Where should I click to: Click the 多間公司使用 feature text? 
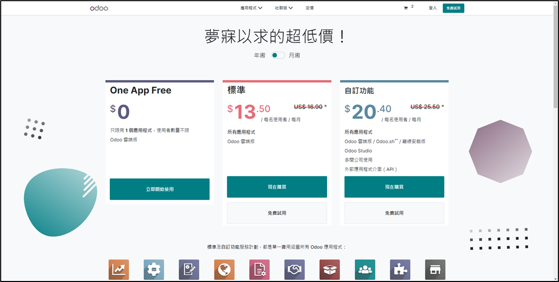pos(359,160)
